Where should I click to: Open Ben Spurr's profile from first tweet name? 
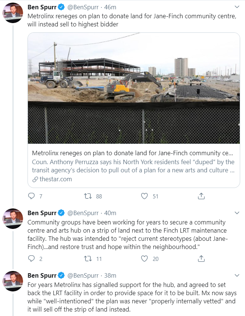42,7
